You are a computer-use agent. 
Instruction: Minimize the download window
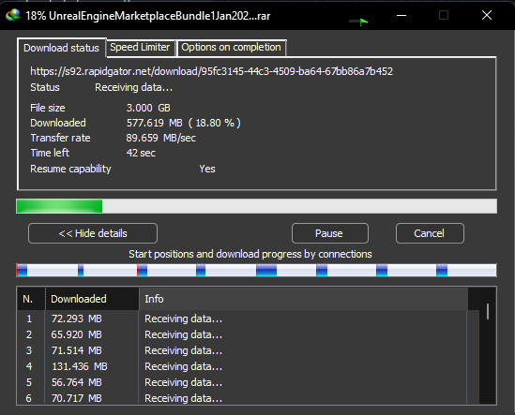coord(401,15)
